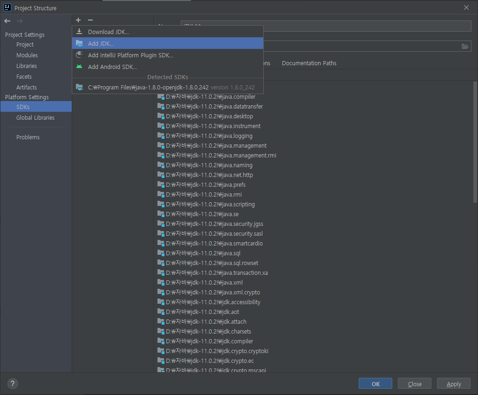Select java.management classpath entry
Viewport: 478px width, 395px height.
216,146
